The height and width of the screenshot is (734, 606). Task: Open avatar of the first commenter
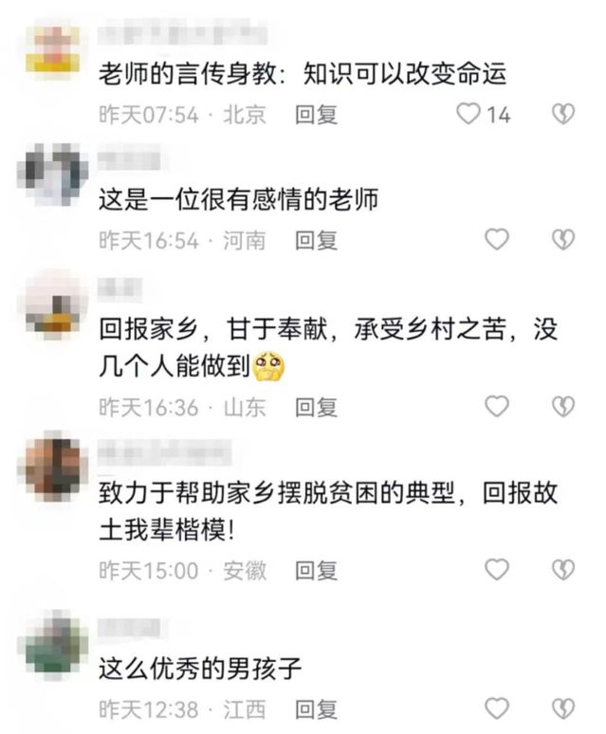tap(53, 48)
